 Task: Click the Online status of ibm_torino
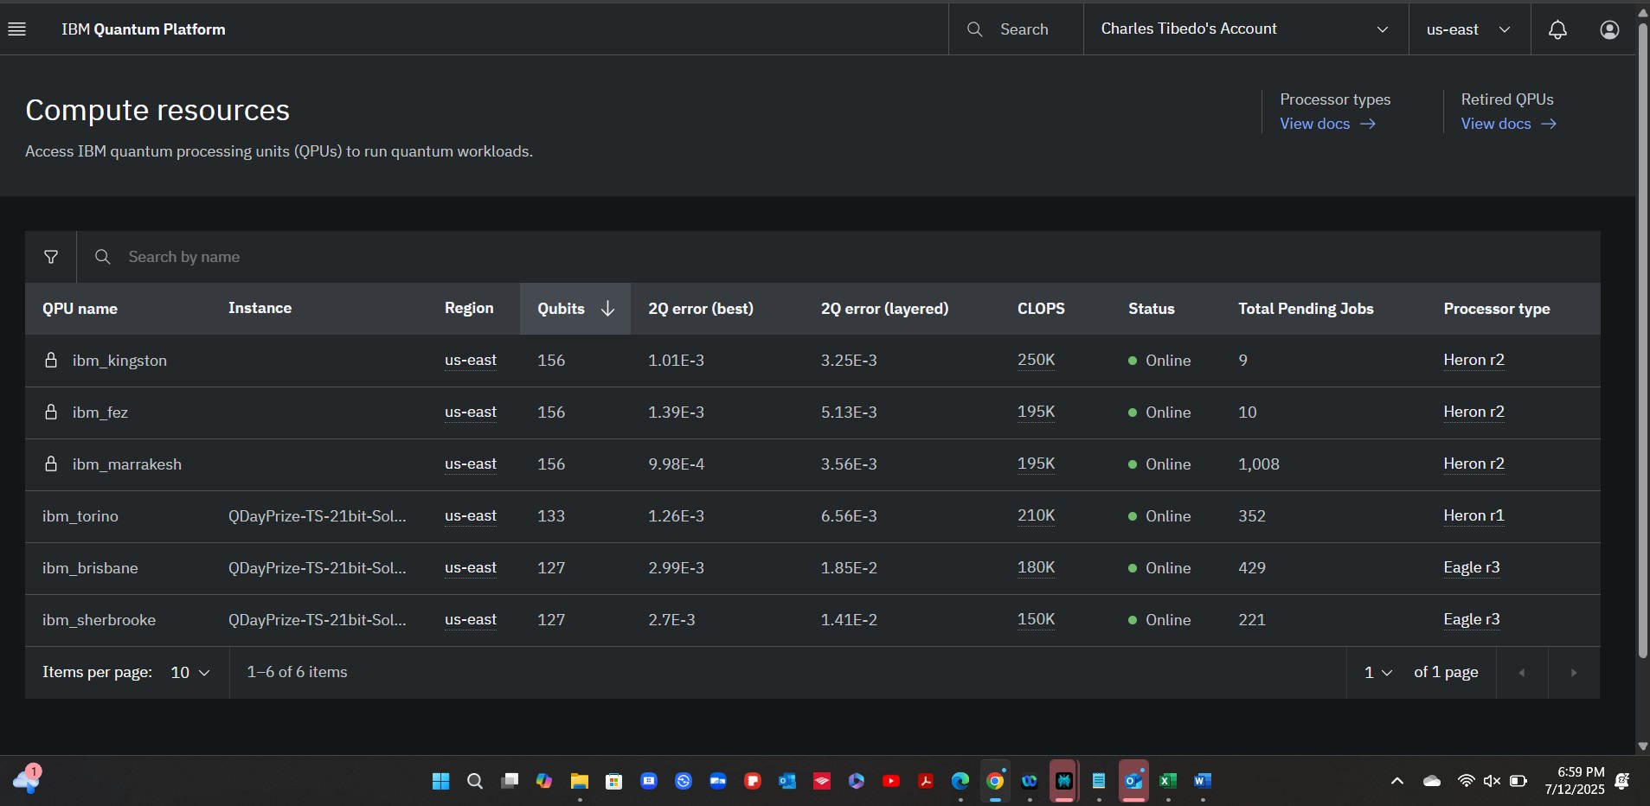1159,516
